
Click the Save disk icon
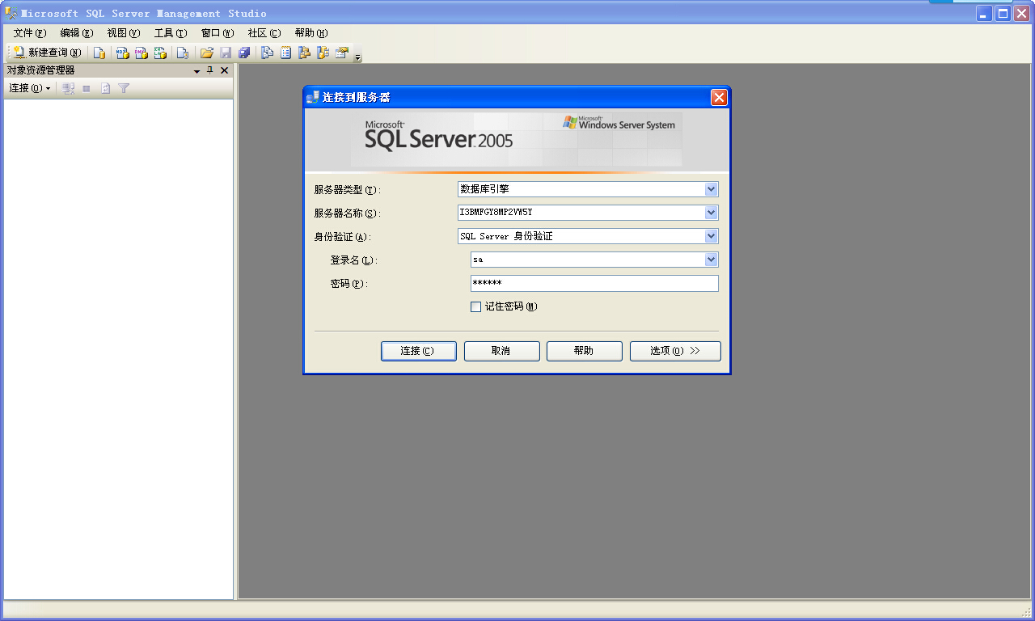pyautogui.click(x=226, y=53)
